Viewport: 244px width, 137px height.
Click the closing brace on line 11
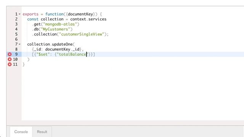(24, 64)
